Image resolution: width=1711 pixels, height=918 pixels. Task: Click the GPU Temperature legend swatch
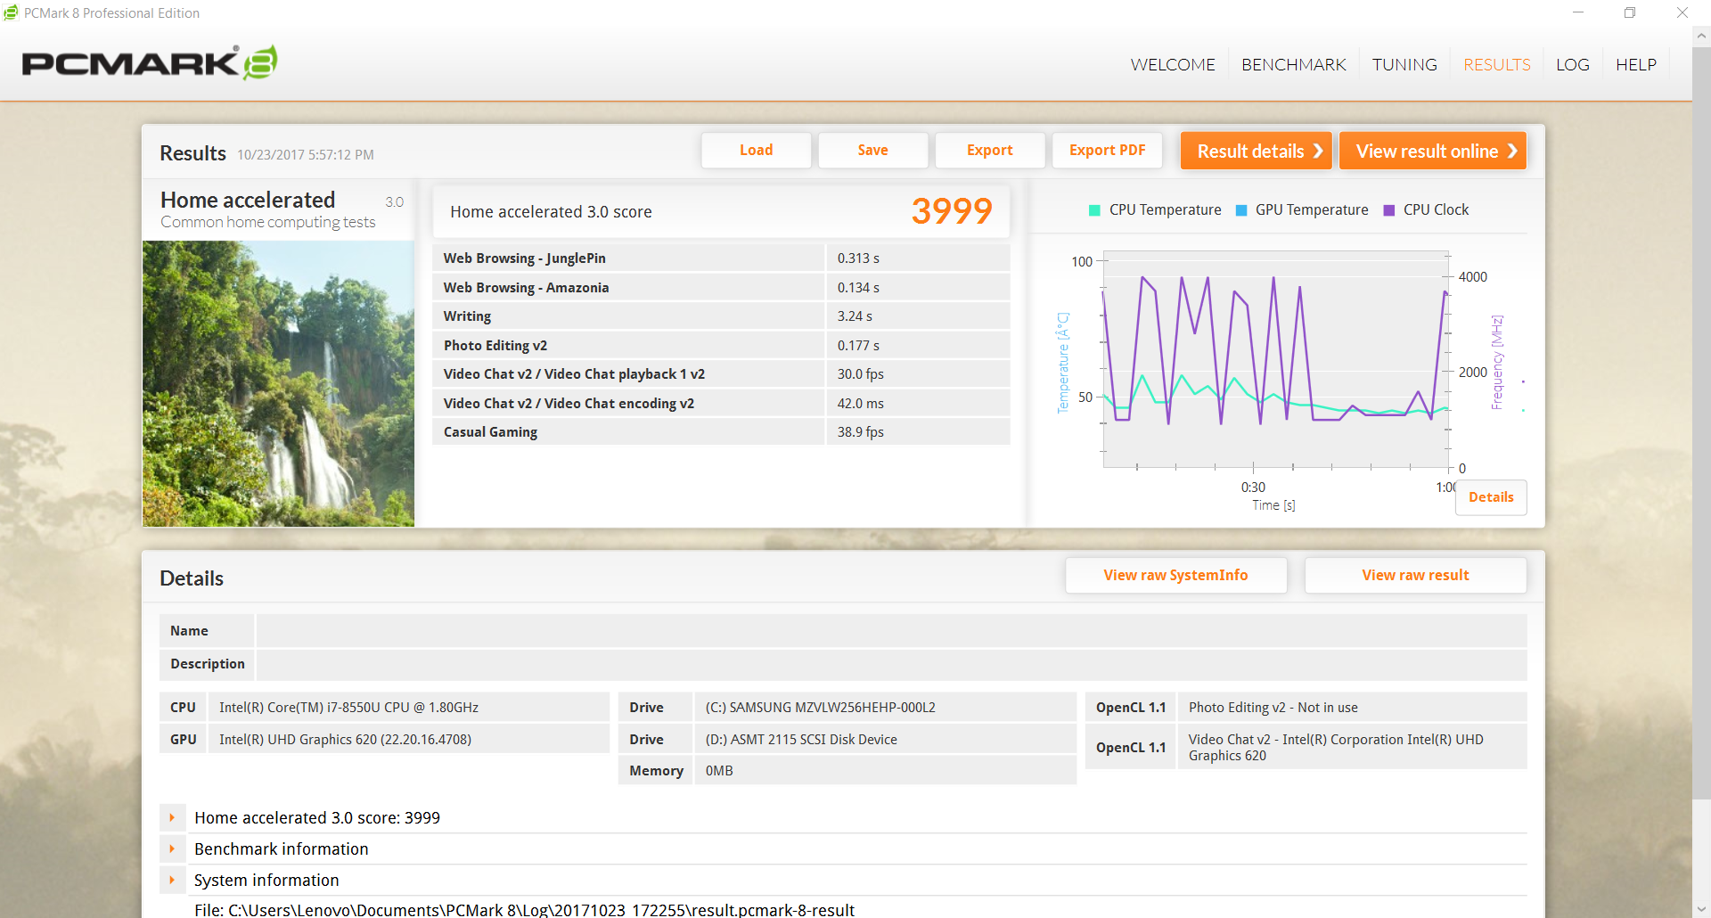(x=1241, y=210)
